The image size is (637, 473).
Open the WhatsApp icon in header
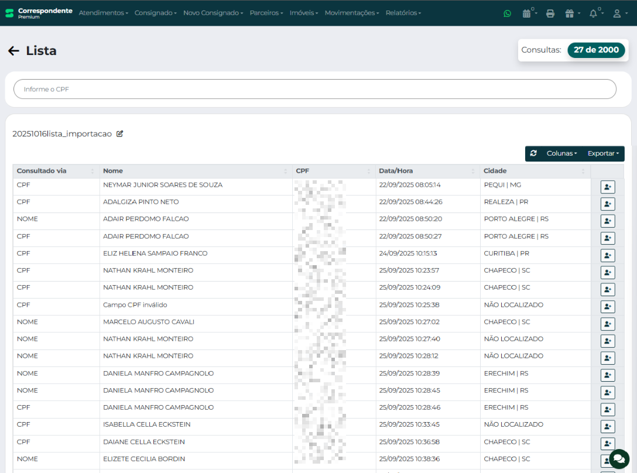[507, 13]
